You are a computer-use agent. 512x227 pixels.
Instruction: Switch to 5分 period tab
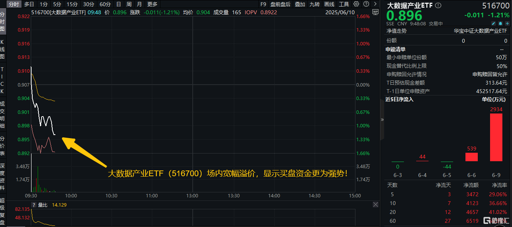point(57,4)
